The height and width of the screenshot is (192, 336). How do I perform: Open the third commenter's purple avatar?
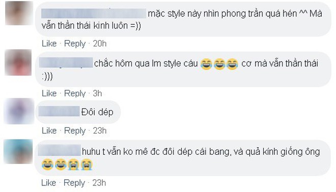pyautogui.click(x=19, y=111)
